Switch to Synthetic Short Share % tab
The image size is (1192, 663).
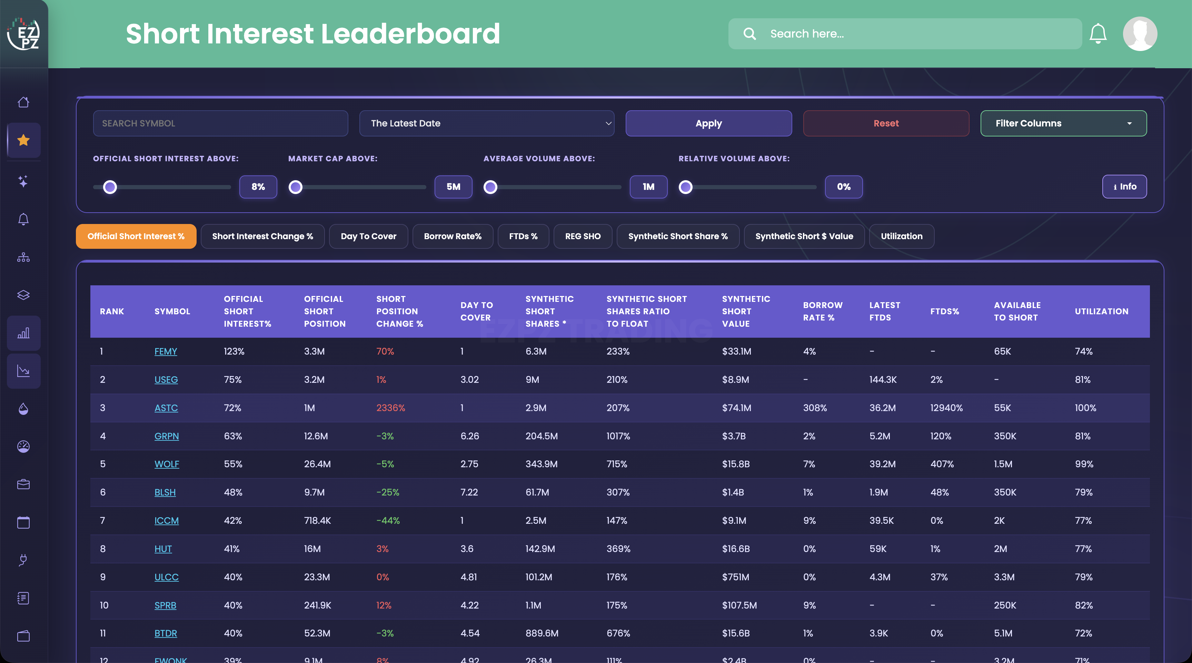coord(678,236)
